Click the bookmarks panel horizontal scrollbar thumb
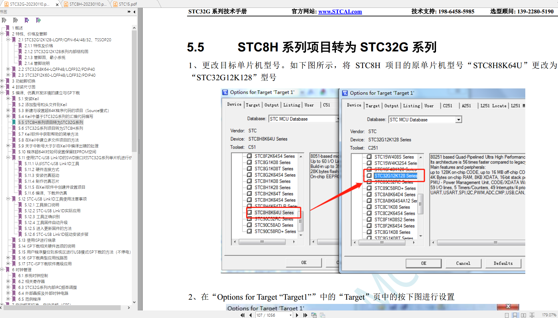Viewport: 558px width, 318px height. click(x=62, y=308)
